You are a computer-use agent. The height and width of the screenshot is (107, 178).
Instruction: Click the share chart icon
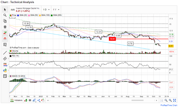point(39,100)
